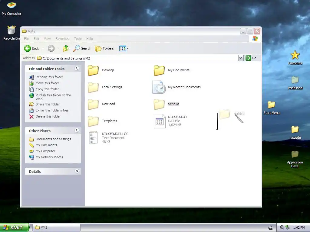Screen dimensions: 310x232
Task: Collapse the File and Folder Tasks panel
Action: (77, 69)
